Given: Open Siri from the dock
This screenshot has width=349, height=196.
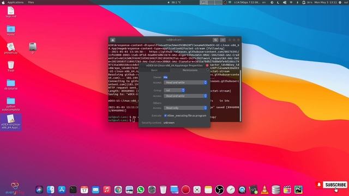Looking at the screenshot, I should click(x=39, y=189).
